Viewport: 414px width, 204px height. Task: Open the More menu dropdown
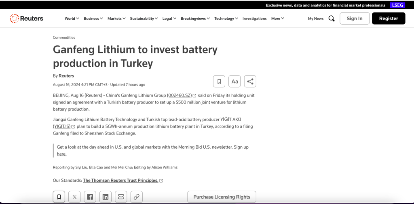pyautogui.click(x=277, y=19)
